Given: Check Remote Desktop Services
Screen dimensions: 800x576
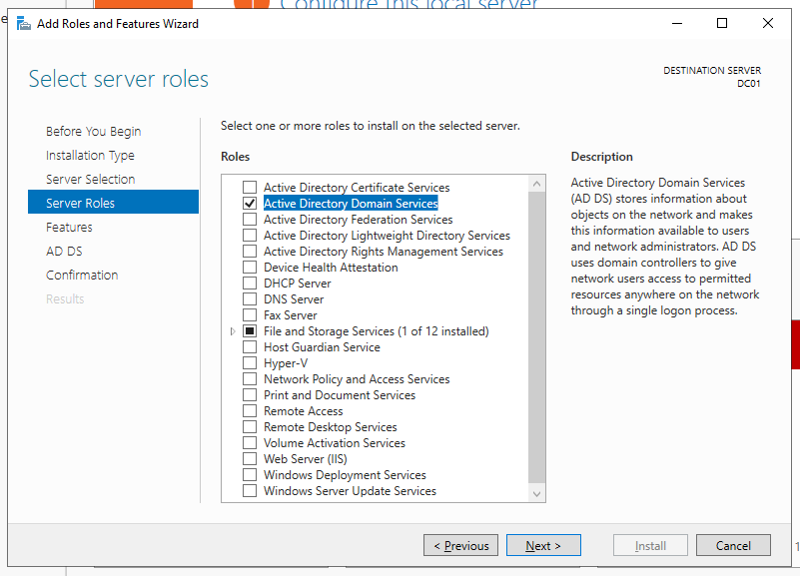Looking at the screenshot, I should pos(250,427).
